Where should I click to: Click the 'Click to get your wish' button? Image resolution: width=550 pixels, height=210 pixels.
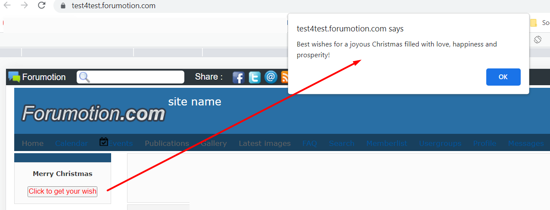coord(62,191)
